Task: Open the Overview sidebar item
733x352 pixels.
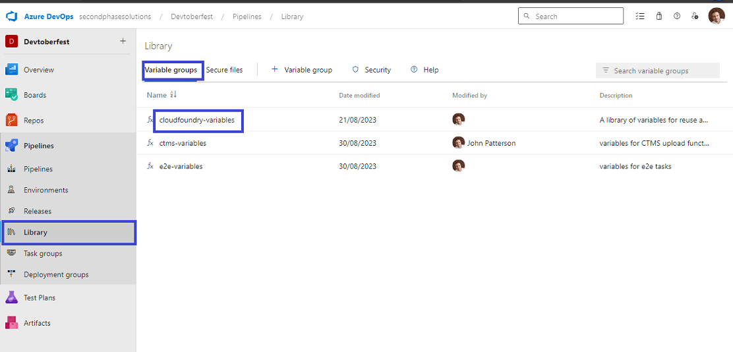Action: 68,70
